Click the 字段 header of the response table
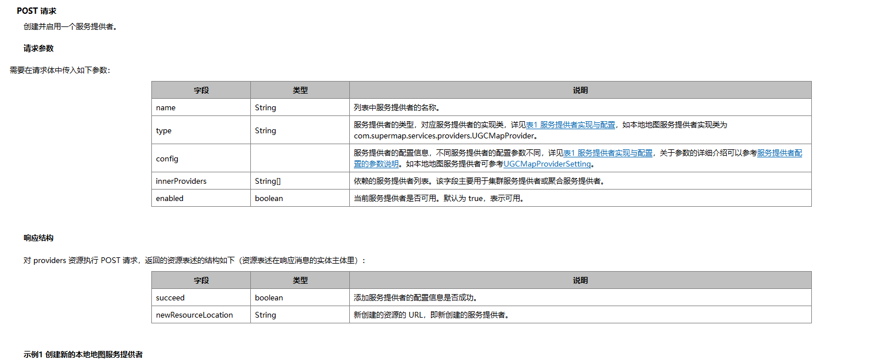This screenshot has width=893, height=363. coord(200,280)
